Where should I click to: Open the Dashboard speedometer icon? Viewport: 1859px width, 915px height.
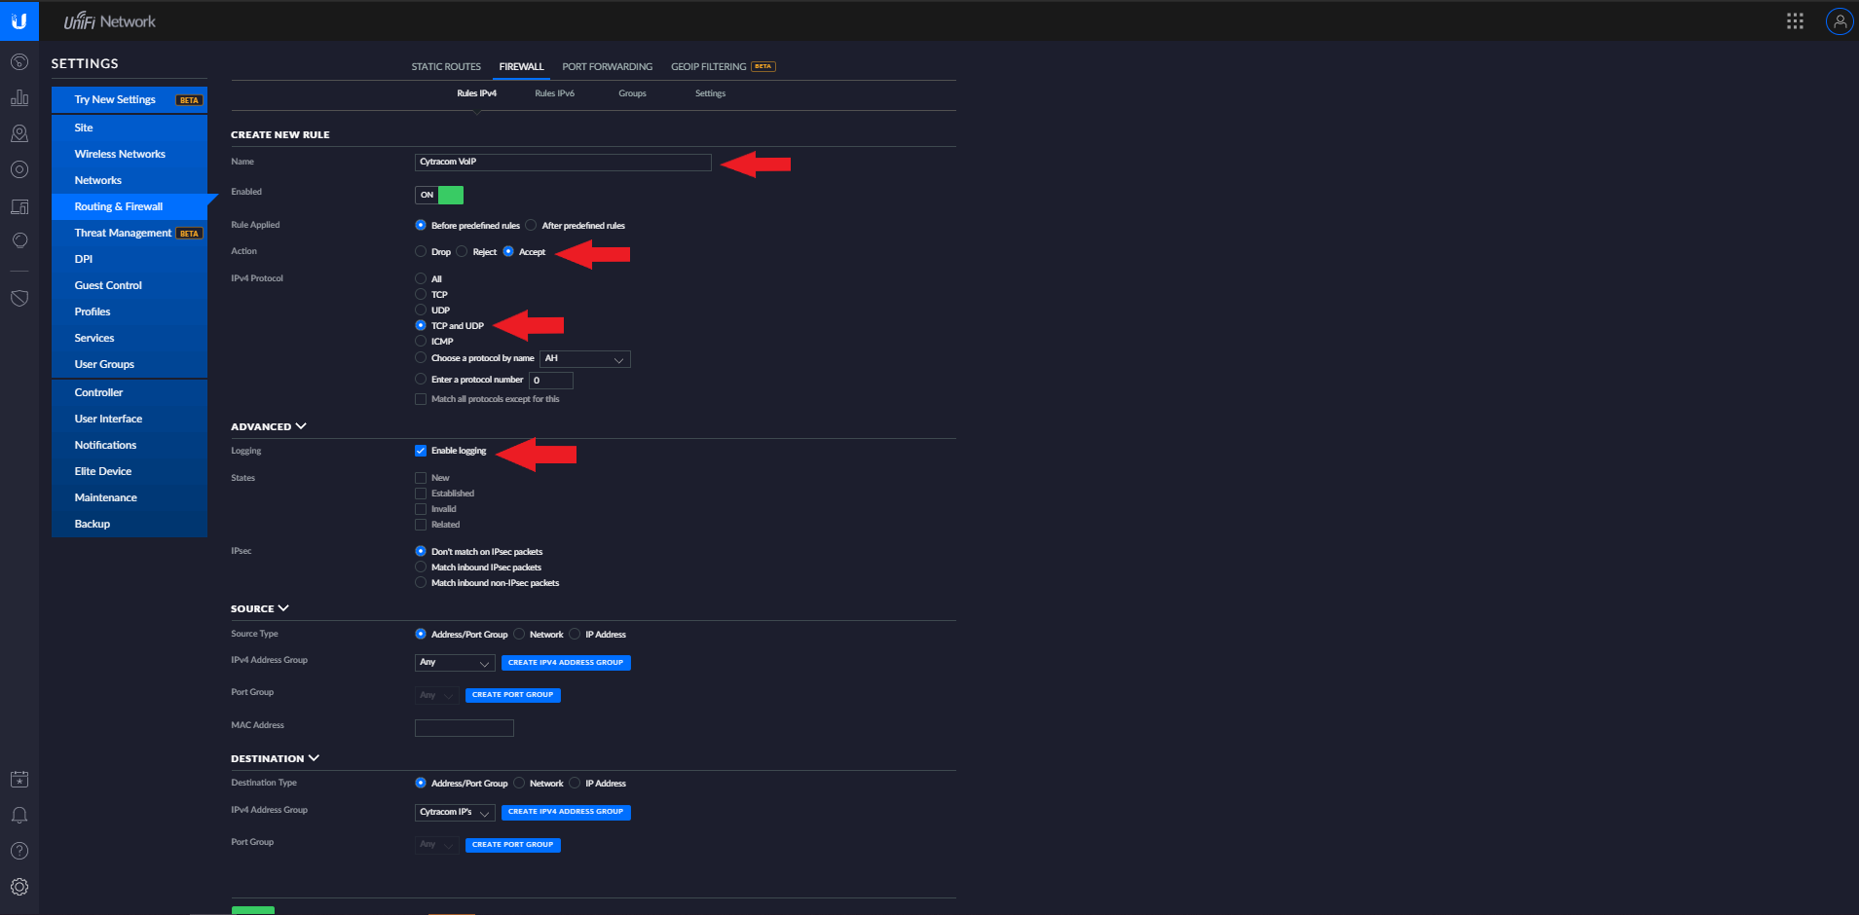coord(19,61)
